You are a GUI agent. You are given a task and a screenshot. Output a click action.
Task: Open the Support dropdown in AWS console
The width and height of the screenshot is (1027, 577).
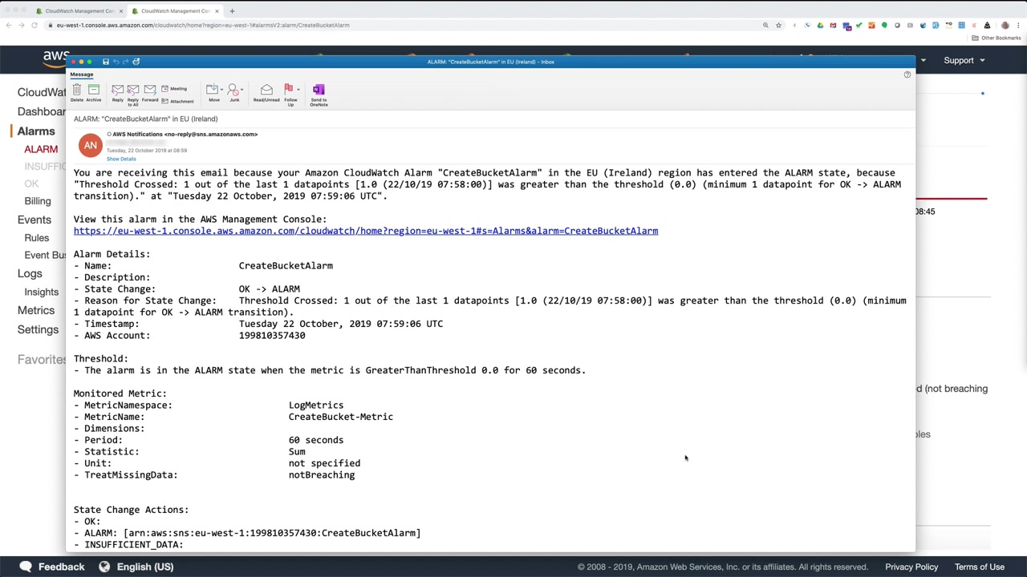point(964,60)
